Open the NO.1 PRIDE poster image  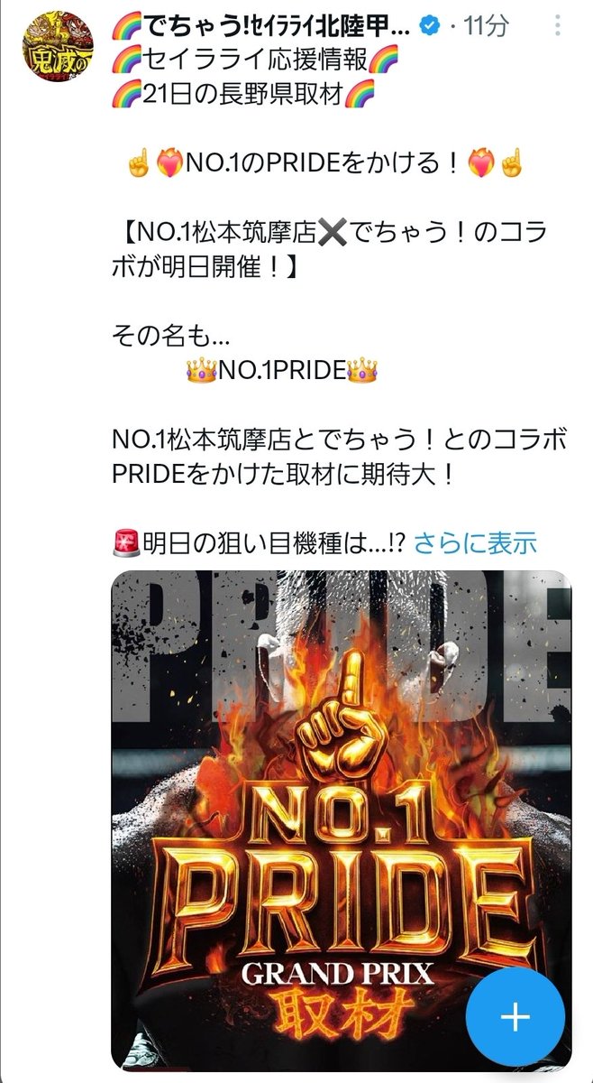pyautogui.click(x=342, y=819)
